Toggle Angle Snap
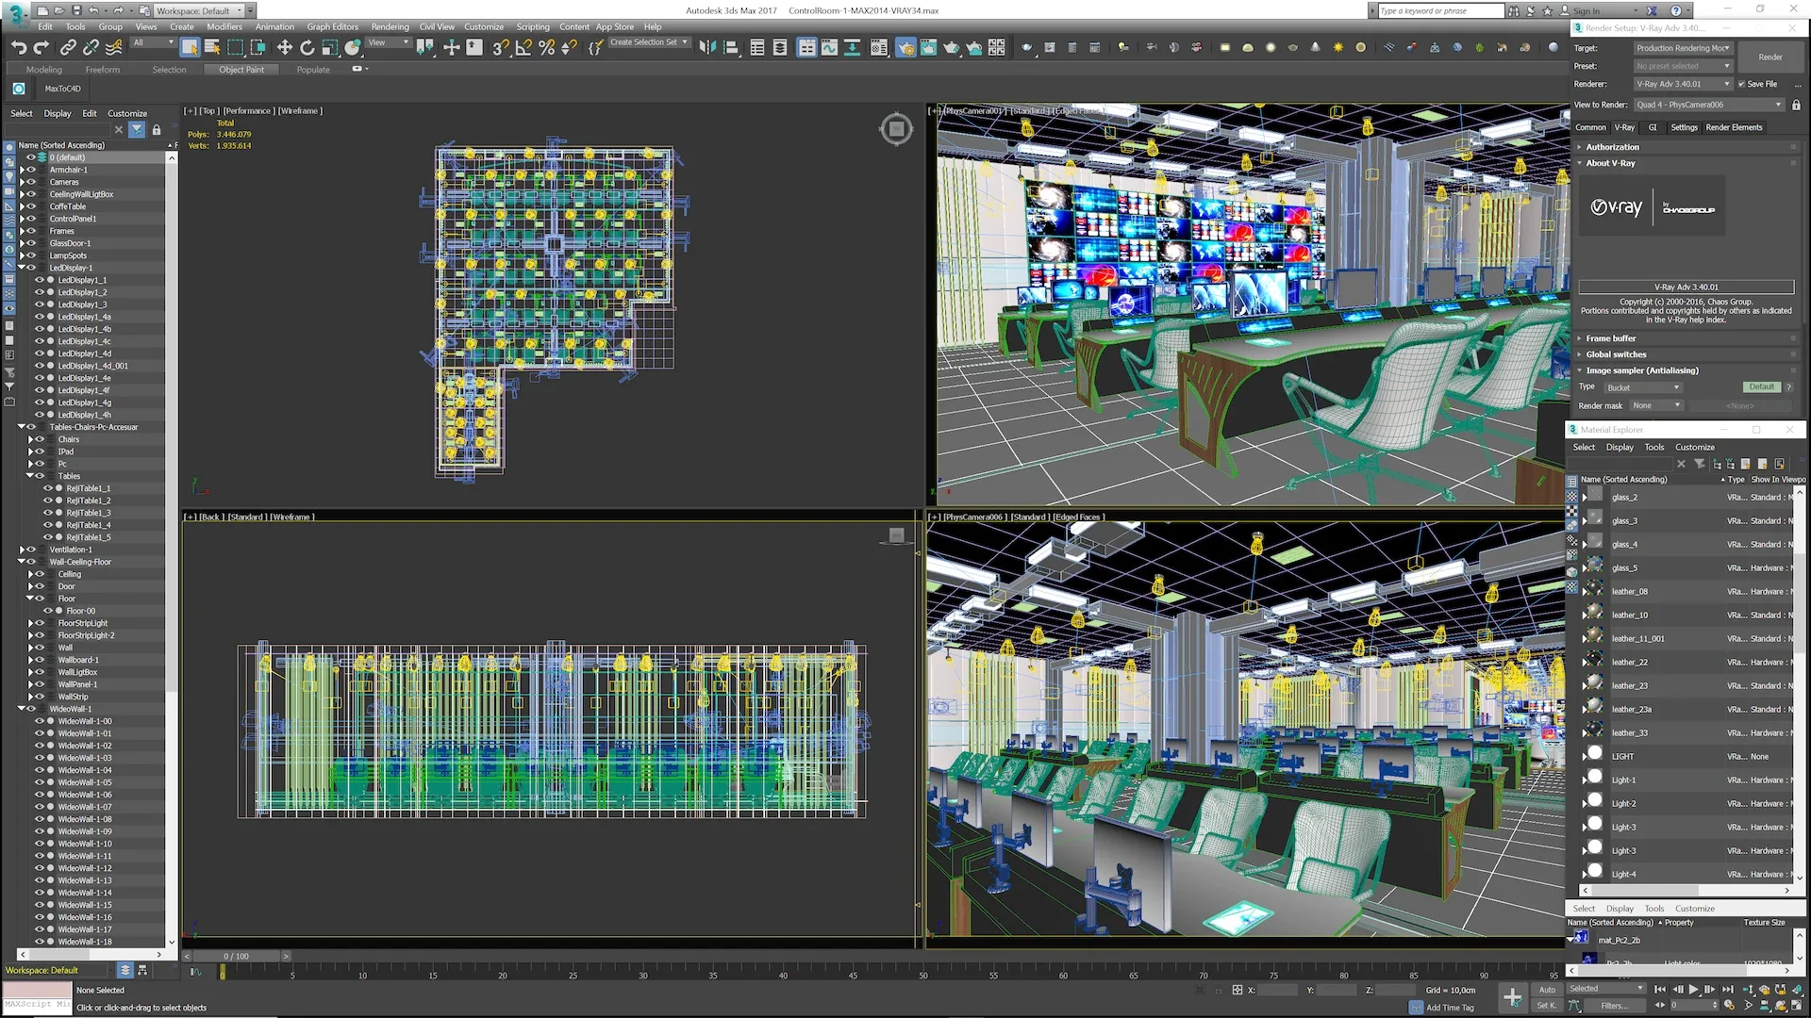The height and width of the screenshot is (1018, 1811). 523,47
